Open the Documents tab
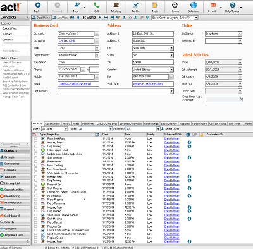 click(88, 124)
